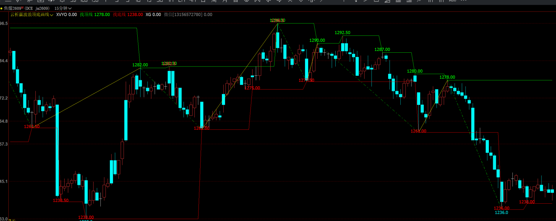Screen dimensions: 556x221
Task: Click the yellow dot beside 焦煤2609
Action: (x=1, y=8)
